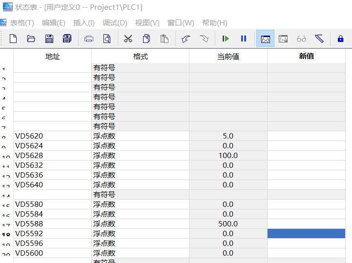Open the 编辑(E) menu
Screen dimensions: 352x263
coord(53,22)
